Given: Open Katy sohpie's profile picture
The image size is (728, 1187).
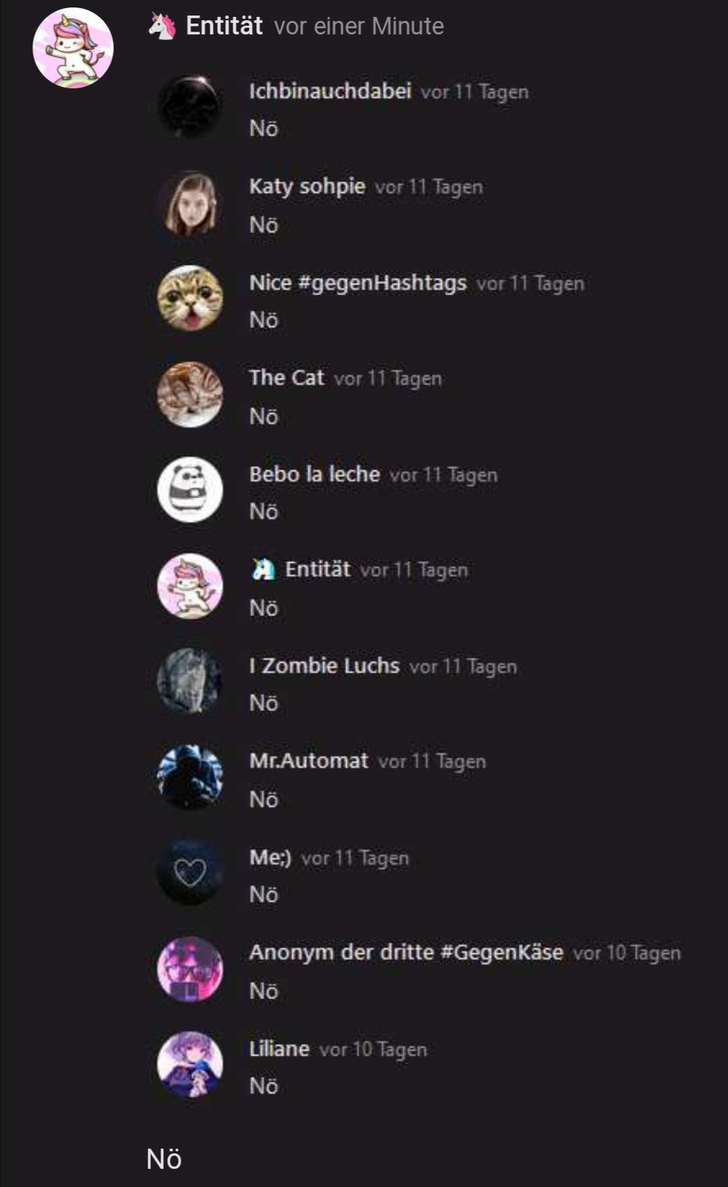Looking at the screenshot, I should click(190, 202).
